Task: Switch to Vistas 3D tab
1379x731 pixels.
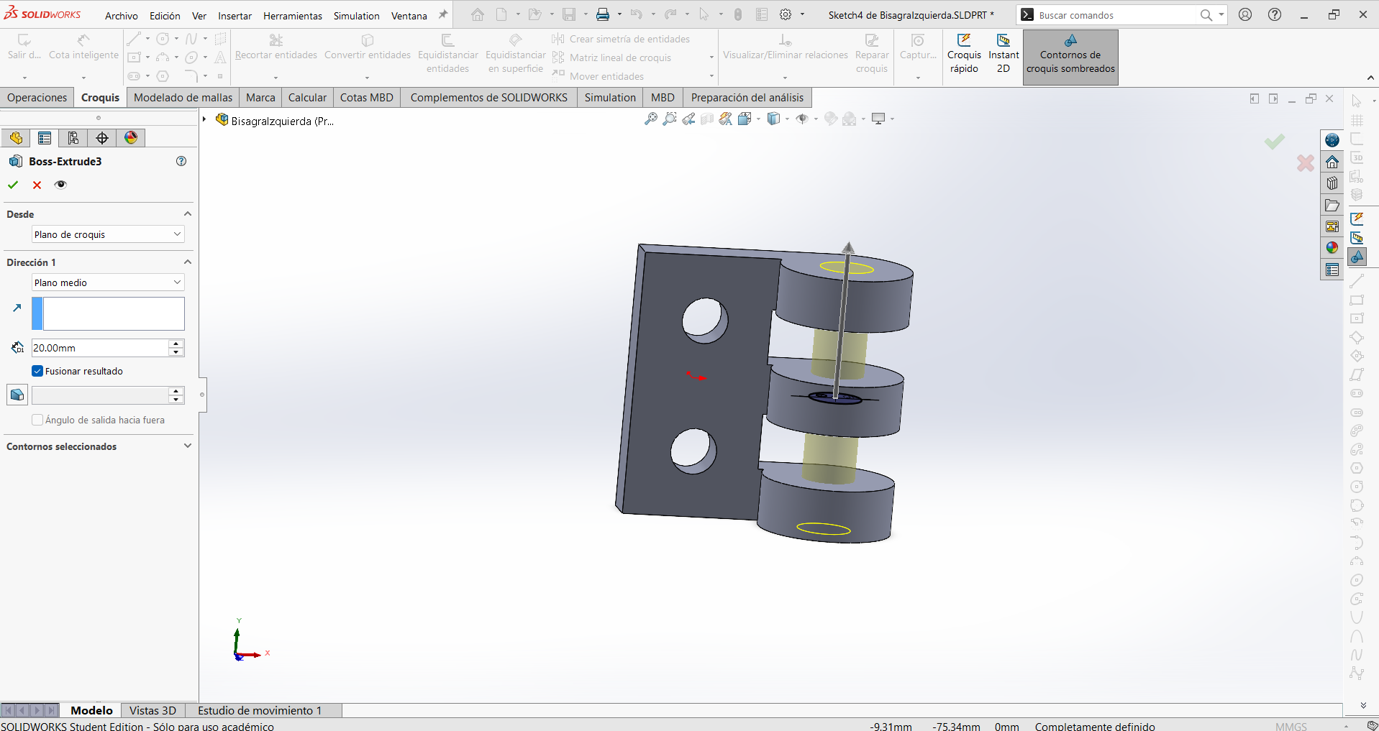Action: (153, 710)
